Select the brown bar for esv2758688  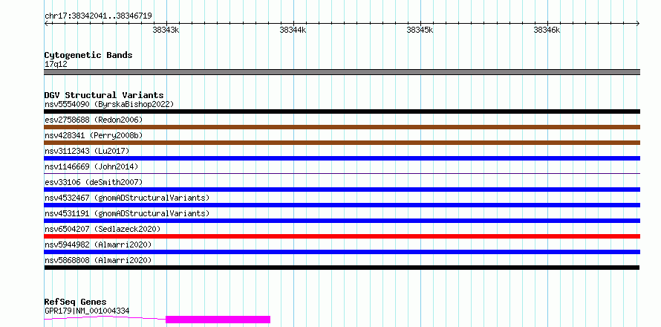point(342,127)
